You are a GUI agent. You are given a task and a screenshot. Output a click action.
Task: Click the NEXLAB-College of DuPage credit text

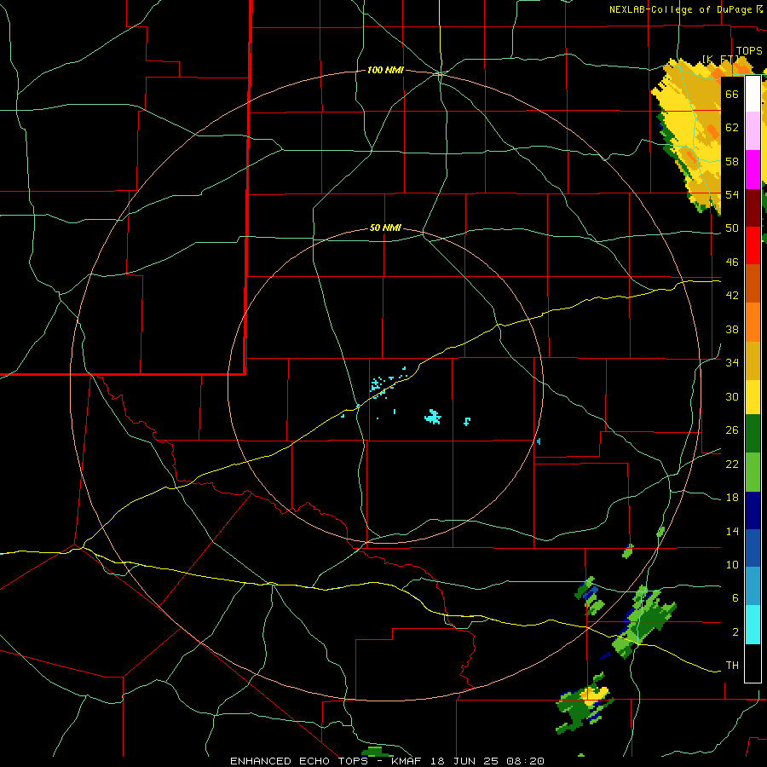point(680,9)
